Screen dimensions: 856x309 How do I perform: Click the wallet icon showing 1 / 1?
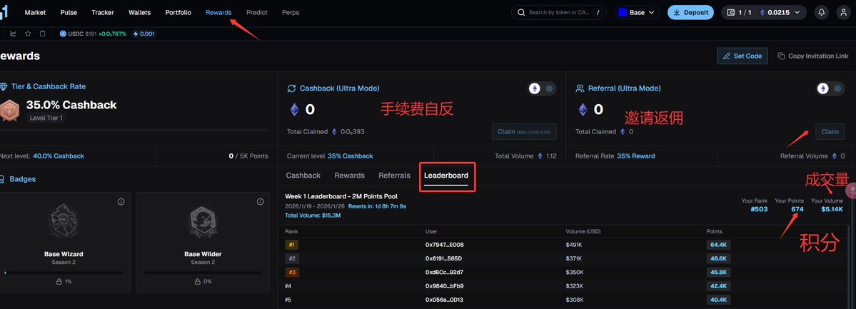tap(731, 13)
